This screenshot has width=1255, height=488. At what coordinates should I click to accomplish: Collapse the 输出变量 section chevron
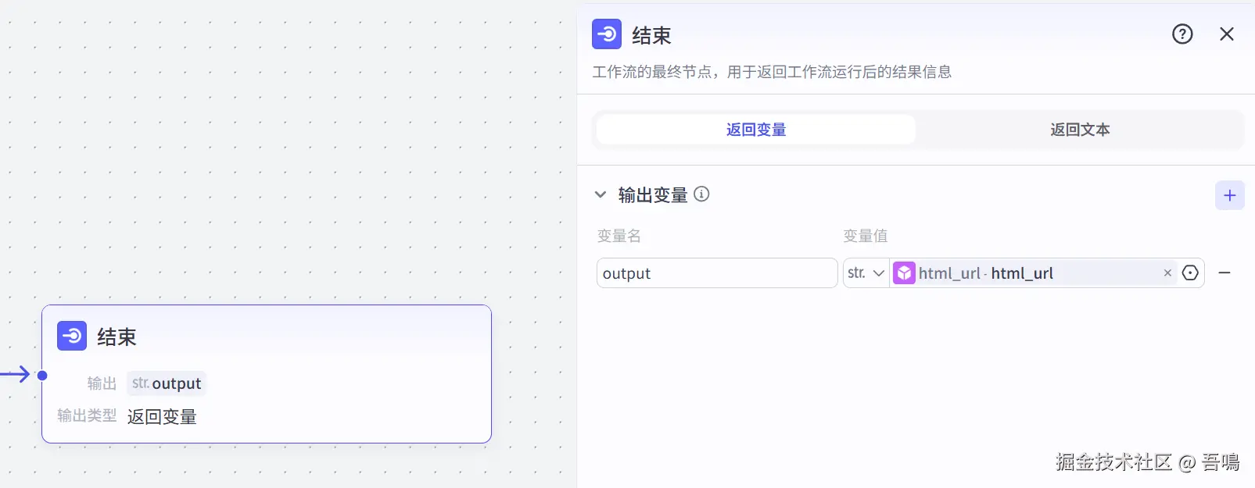point(601,194)
